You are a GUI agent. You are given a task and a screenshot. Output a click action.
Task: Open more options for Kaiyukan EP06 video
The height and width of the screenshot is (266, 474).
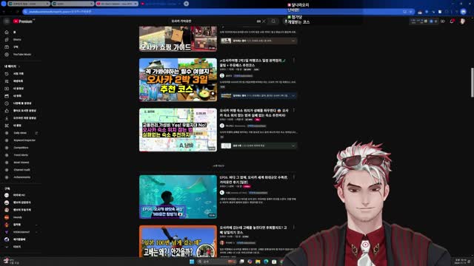pos(294,177)
